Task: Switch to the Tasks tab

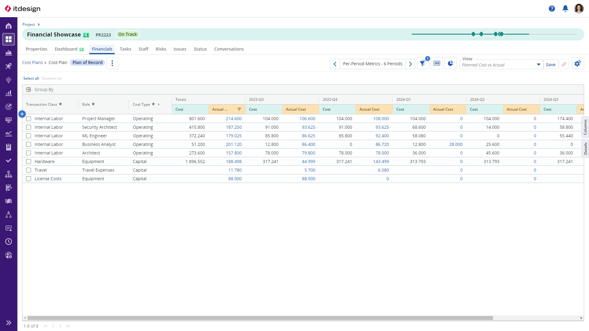Action: point(125,49)
